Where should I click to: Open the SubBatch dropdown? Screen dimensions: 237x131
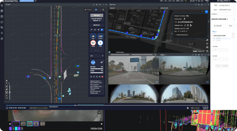coord(227,14)
